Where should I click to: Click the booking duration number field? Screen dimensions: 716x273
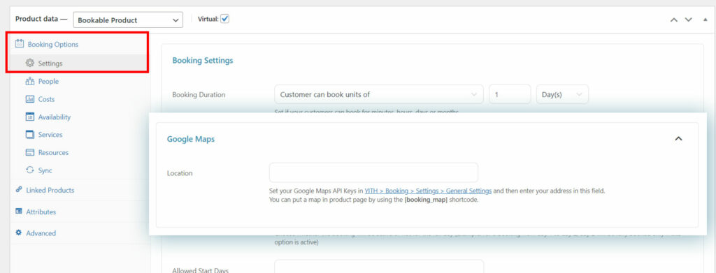(x=510, y=94)
